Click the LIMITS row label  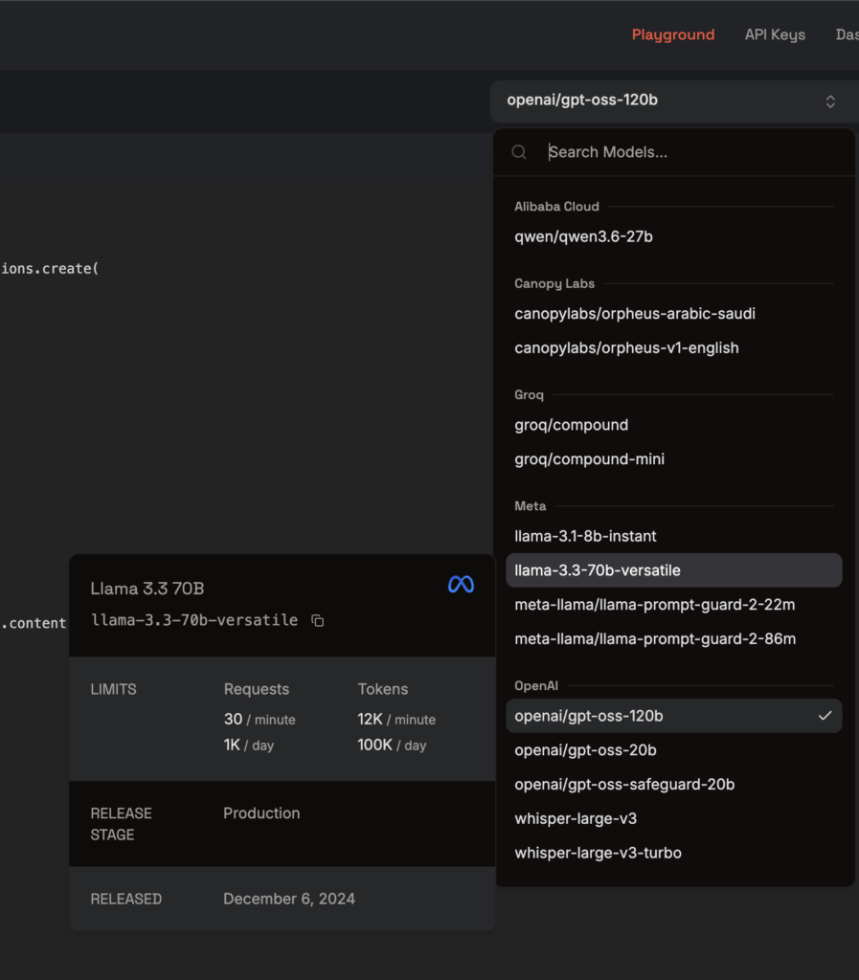pos(113,689)
